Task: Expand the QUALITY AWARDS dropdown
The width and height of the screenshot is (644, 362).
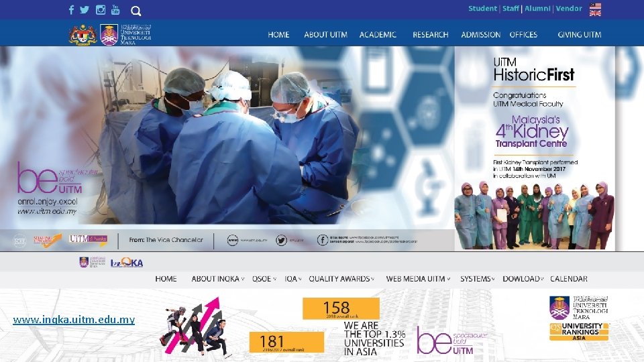Action: 341,279
